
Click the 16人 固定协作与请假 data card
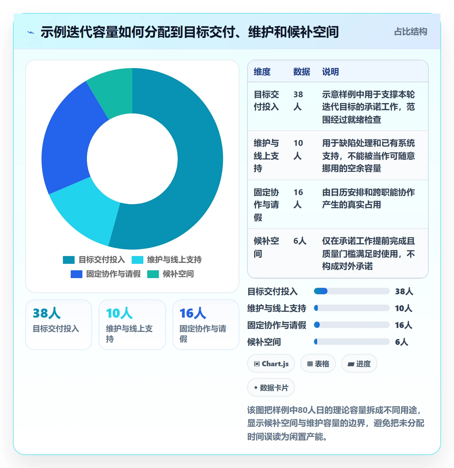click(206, 325)
